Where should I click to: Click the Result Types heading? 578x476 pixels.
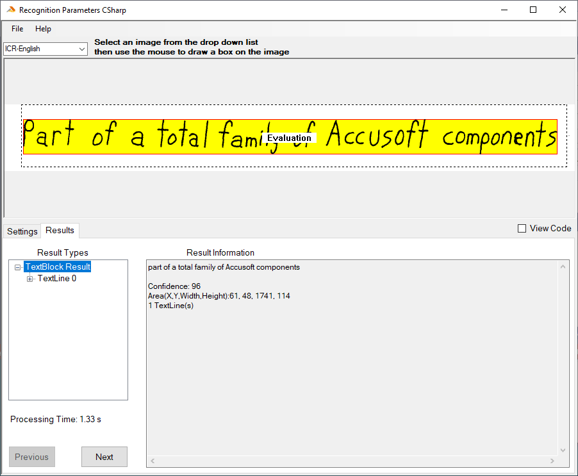click(x=63, y=253)
